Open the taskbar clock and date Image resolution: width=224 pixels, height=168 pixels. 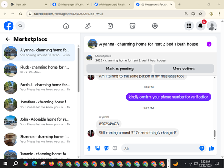pyautogui.click(x=205, y=164)
